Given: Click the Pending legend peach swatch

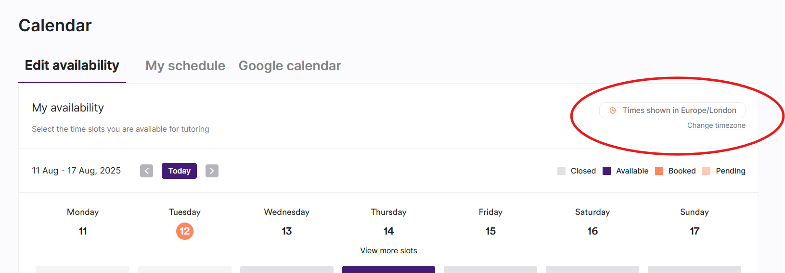Looking at the screenshot, I should (x=706, y=171).
